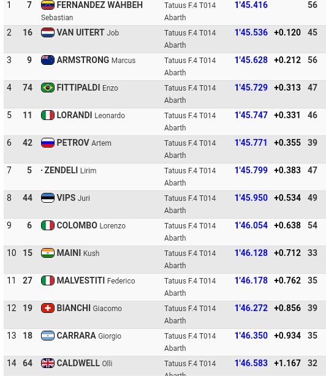Click the Swiss flag next to Bianchi
Viewport: 326px width, 376px height.
[x=48, y=308]
